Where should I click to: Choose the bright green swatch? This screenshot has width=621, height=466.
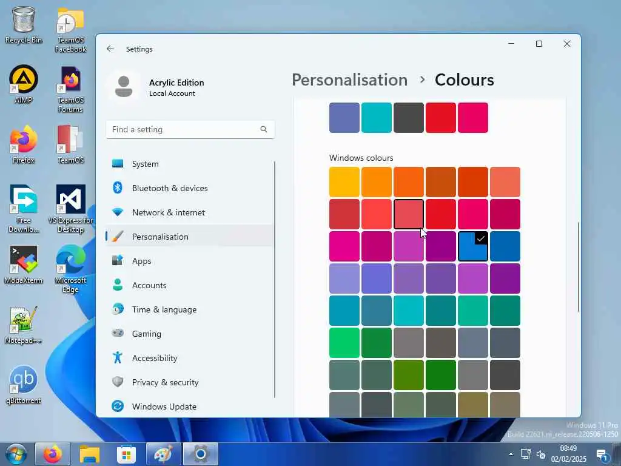click(344, 343)
